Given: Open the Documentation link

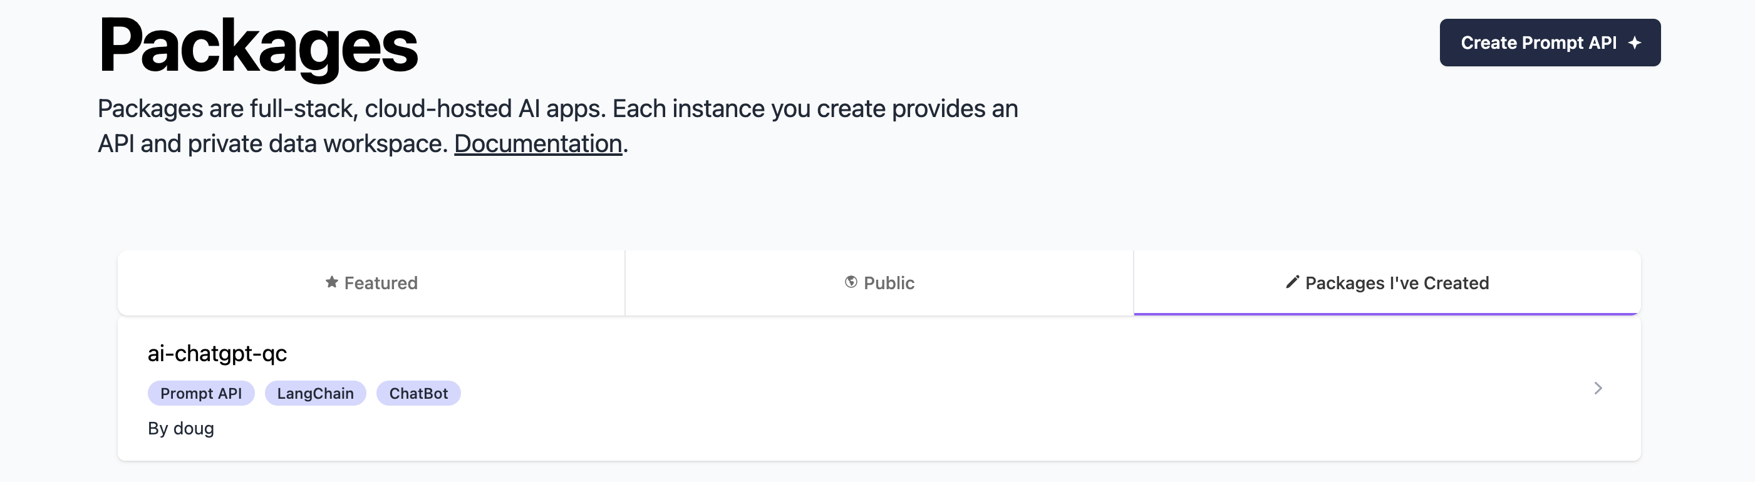Looking at the screenshot, I should click(537, 143).
